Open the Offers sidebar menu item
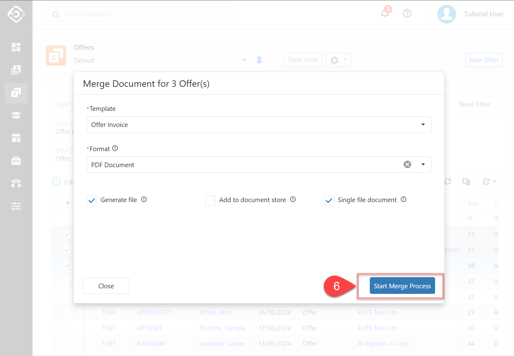The width and height of the screenshot is (514, 356). click(x=16, y=93)
